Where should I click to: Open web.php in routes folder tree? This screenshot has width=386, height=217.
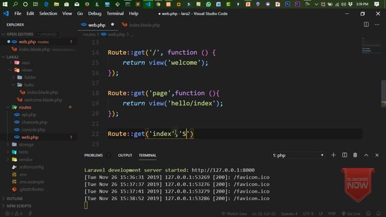point(30,137)
